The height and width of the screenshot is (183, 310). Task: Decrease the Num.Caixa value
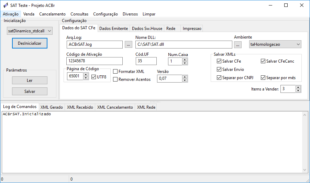(185, 63)
